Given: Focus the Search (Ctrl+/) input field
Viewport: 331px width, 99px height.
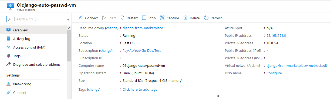Looking at the screenshot, I should coord(36,19).
